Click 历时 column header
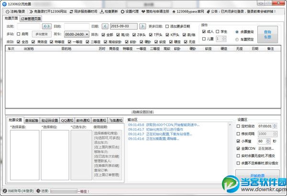287x196 pixels. pyautogui.click(x=102, y=49)
